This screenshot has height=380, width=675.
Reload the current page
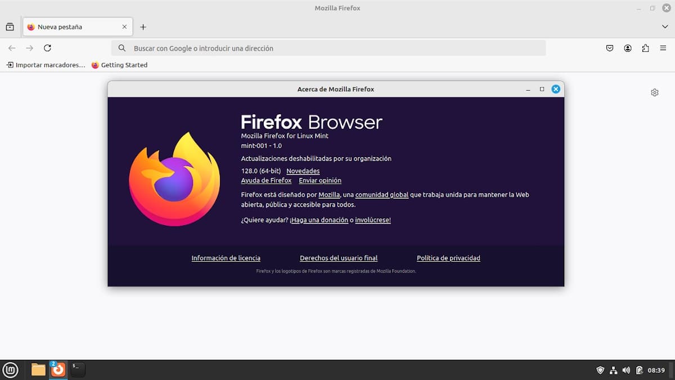click(47, 48)
